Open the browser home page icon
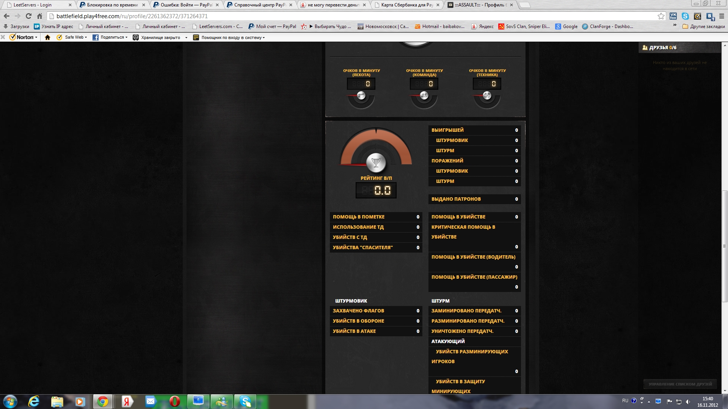The image size is (728, 409). [x=39, y=16]
